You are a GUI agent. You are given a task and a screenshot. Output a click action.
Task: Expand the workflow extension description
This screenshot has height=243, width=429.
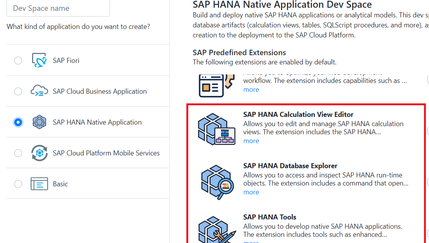(251, 89)
